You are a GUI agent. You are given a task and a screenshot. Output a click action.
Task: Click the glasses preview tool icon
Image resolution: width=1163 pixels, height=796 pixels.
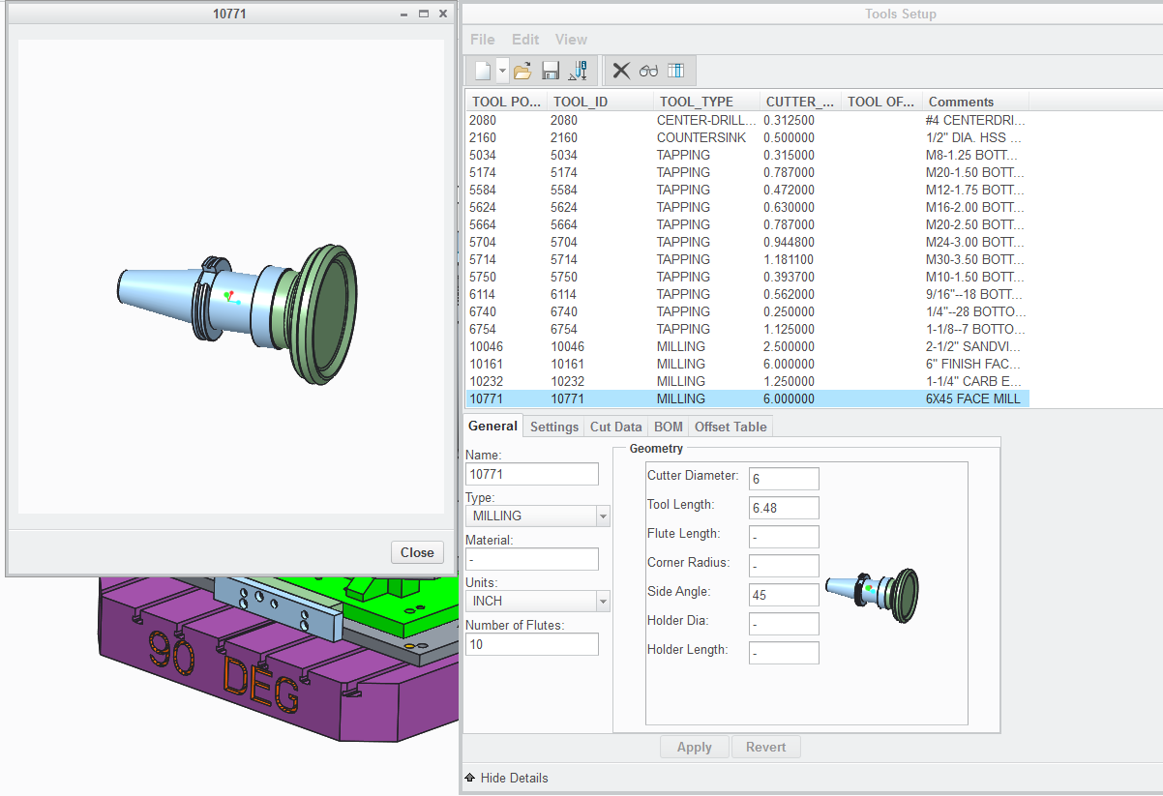[648, 71]
